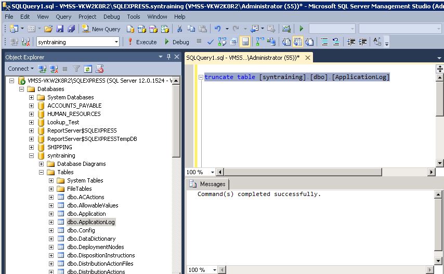
Task: Toggle Results to File button
Action: (309, 42)
